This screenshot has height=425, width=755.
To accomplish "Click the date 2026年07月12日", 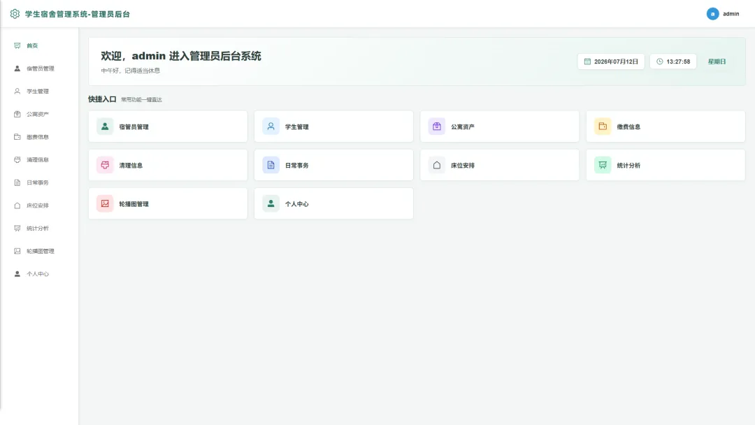I will click(x=616, y=62).
